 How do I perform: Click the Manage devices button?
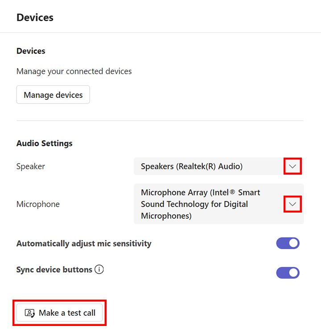(x=53, y=95)
